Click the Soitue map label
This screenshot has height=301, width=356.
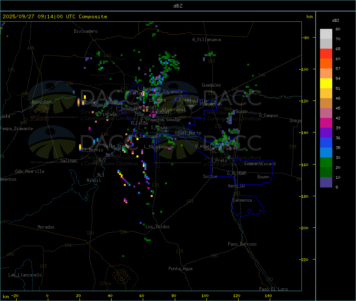pos(210,176)
